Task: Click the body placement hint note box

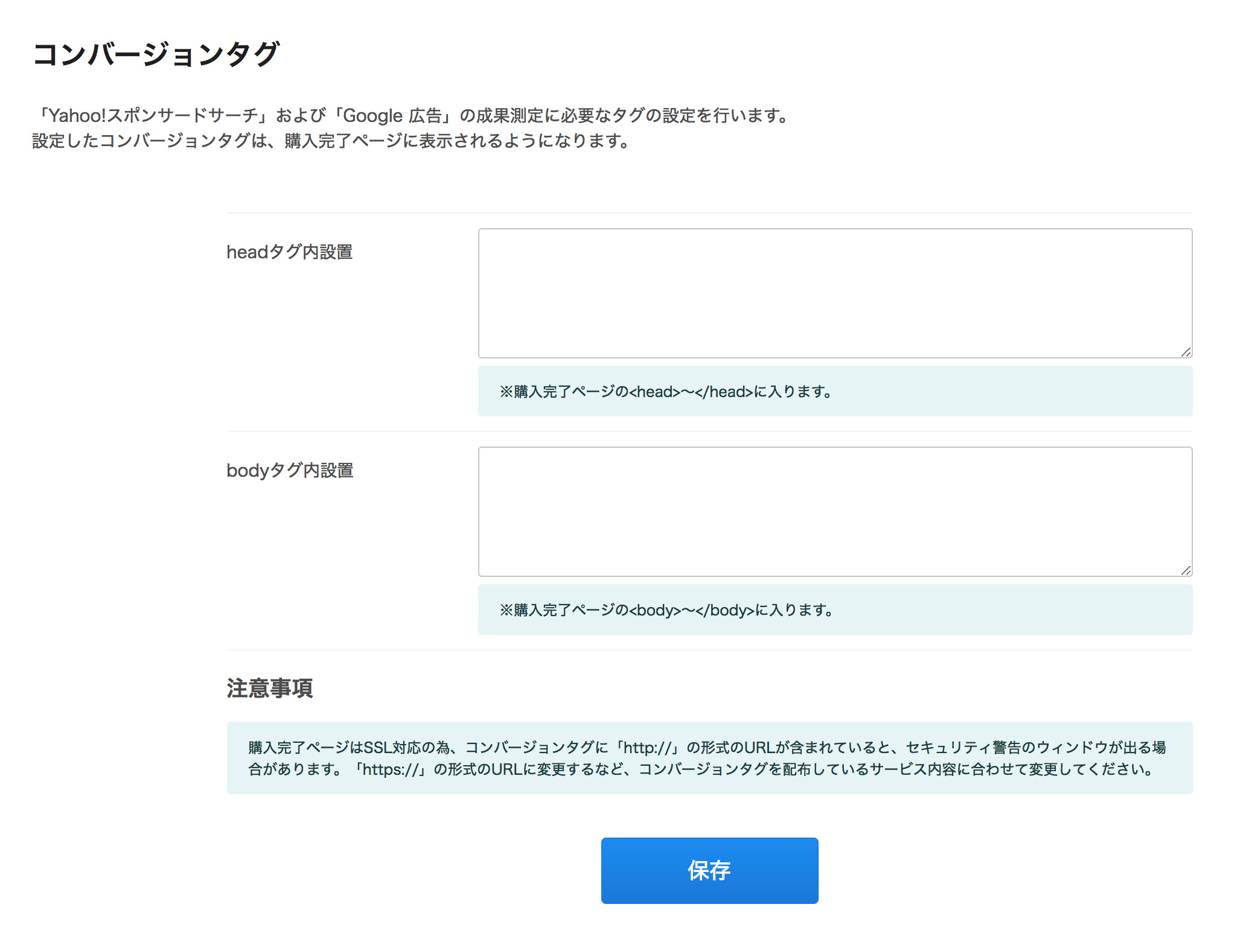Action: point(835,609)
